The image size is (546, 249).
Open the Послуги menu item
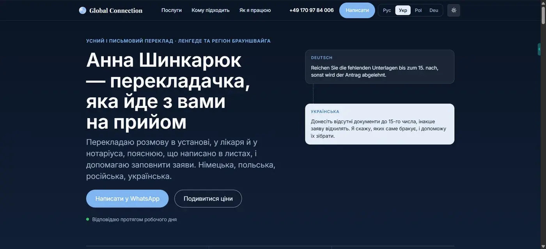(x=172, y=10)
